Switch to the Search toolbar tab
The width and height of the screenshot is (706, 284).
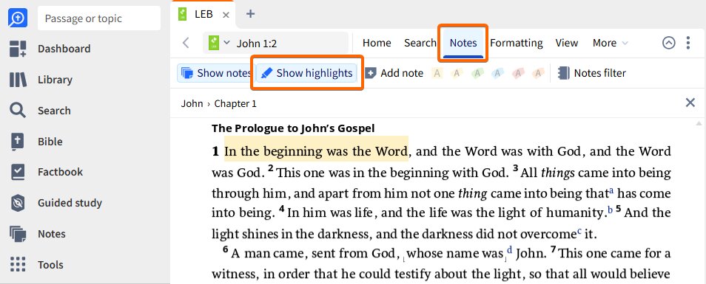point(420,43)
